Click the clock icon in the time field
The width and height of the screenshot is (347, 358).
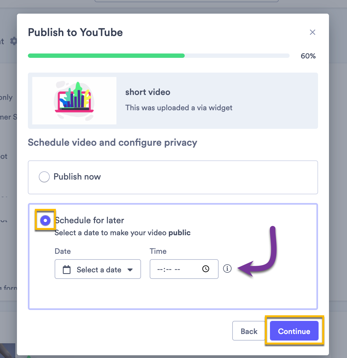[x=206, y=269]
